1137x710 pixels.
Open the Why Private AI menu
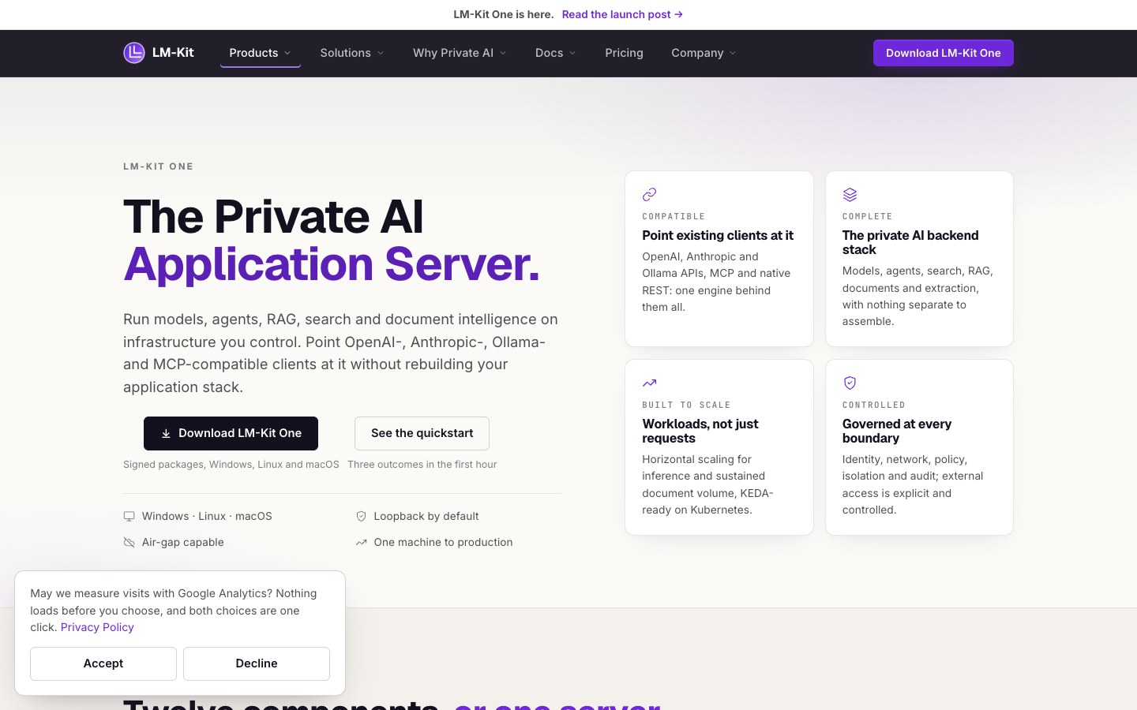coord(460,53)
